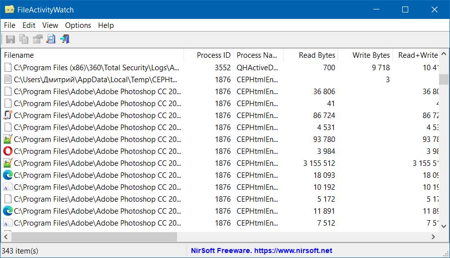Sort by the Process ID column header
Viewport: 450px width, 258px height.
[209, 55]
